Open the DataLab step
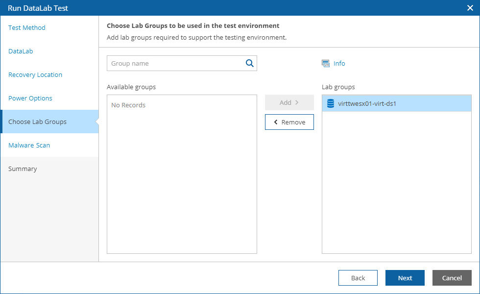The height and width of the screenshot is (294, 480). (x=20, y=51)
